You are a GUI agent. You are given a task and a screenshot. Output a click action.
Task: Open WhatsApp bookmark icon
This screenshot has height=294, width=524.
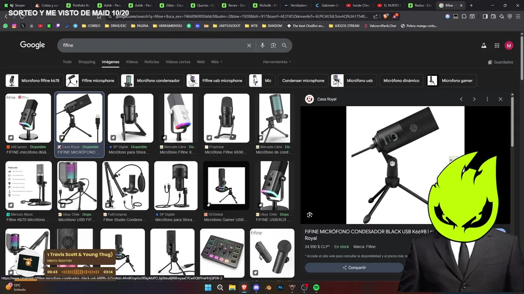pos(5,26)
